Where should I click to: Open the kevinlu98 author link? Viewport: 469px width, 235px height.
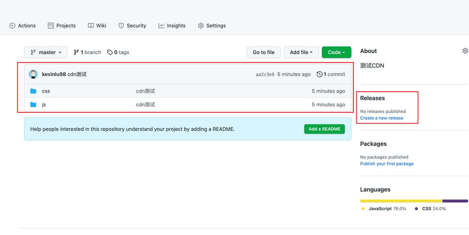(54, 74)
